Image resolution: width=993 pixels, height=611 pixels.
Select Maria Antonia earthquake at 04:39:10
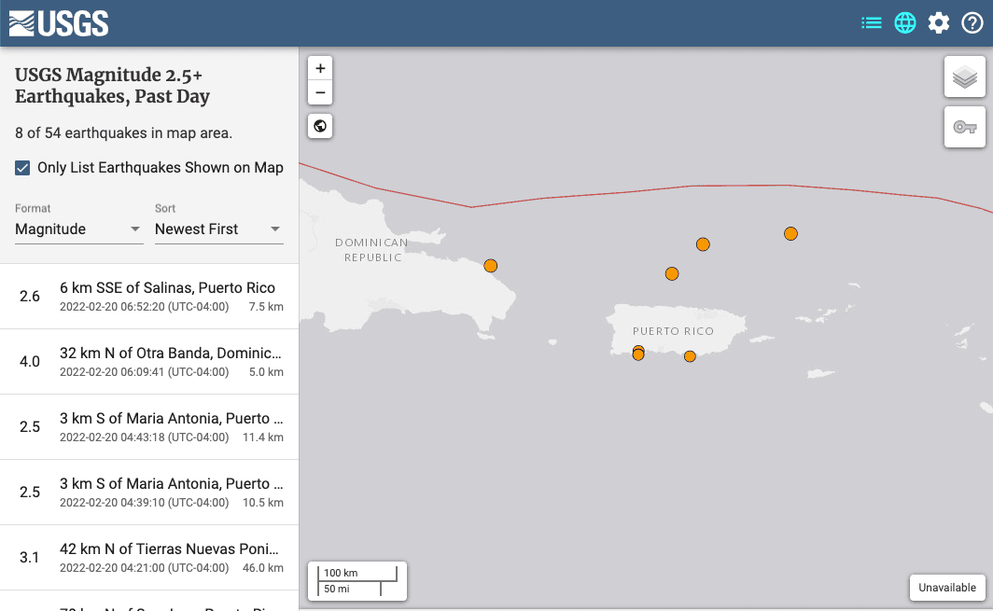[149, 492]
